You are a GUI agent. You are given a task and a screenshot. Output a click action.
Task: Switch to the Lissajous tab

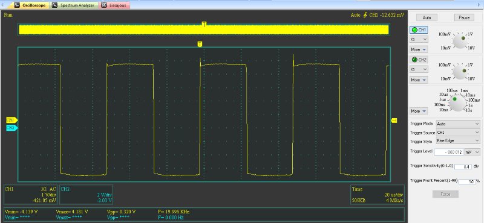coord(114,5)
